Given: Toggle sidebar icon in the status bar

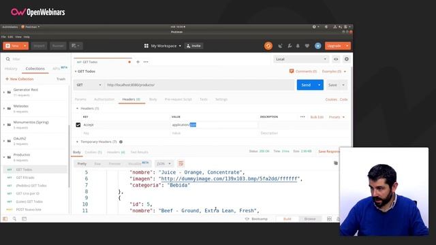Looking at the screenshot, I should click(x=5, y=219).
